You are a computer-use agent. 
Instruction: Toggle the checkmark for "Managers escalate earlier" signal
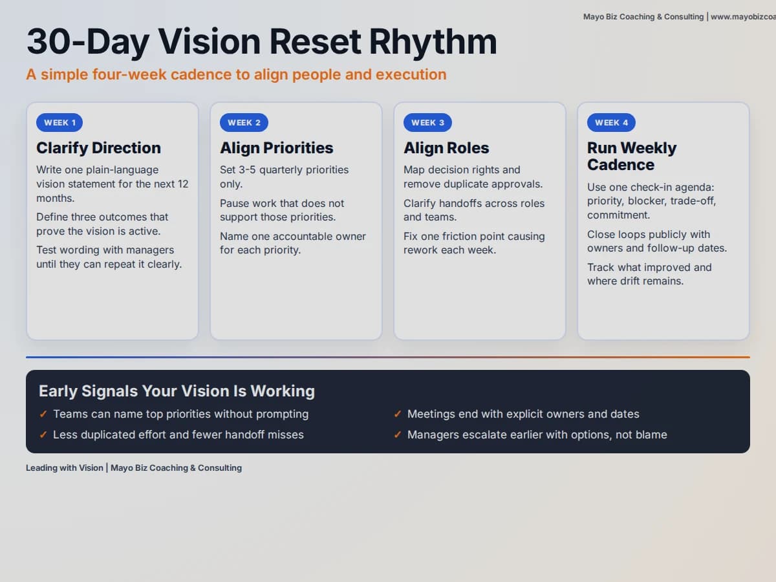397,435
